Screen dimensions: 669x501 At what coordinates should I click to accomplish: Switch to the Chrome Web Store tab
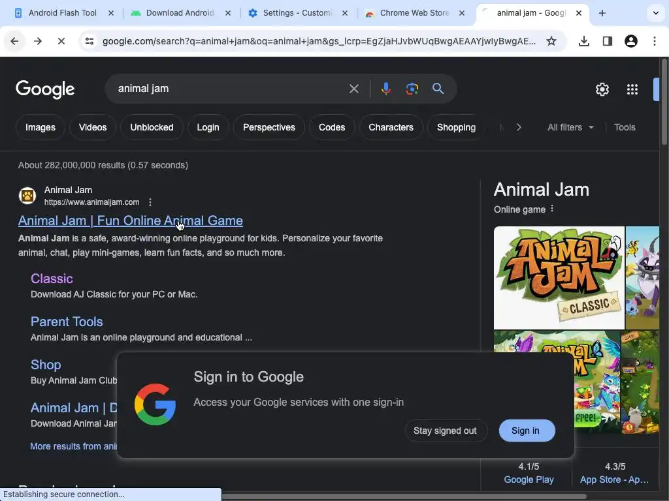(414, 13)
